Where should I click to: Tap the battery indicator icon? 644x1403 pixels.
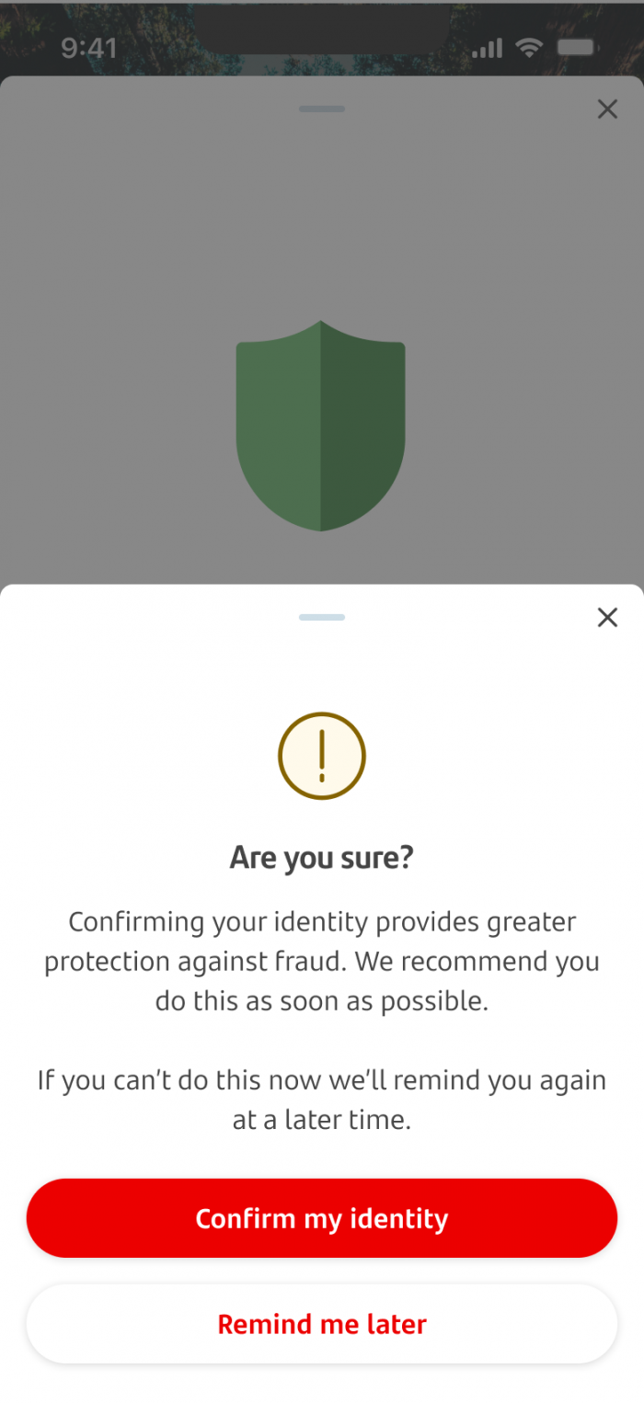(577, 47)
